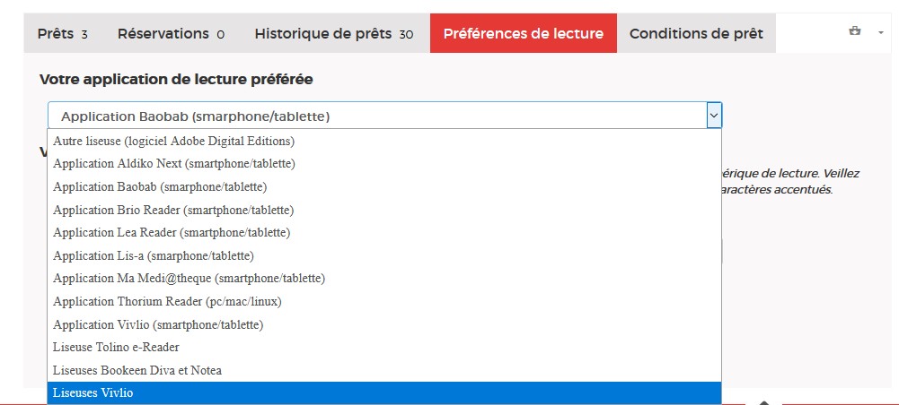Go to the Conditions de prêt tab
899x405 pixels.
(696, 34)
